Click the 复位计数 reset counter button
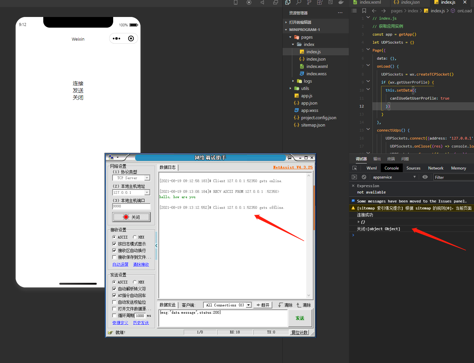Viewport: 474px width, 363px height. [x=300, y=332]
